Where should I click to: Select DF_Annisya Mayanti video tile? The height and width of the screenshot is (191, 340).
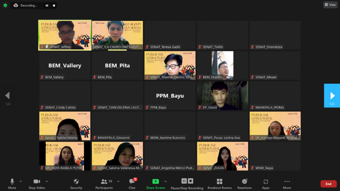click(x=275, y=126)
